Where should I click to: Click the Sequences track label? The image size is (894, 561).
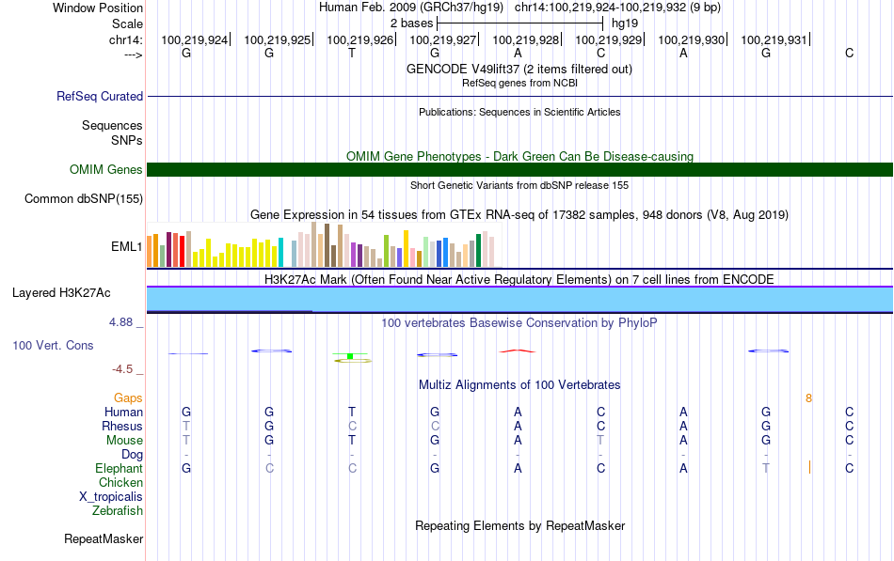[112, 125]
